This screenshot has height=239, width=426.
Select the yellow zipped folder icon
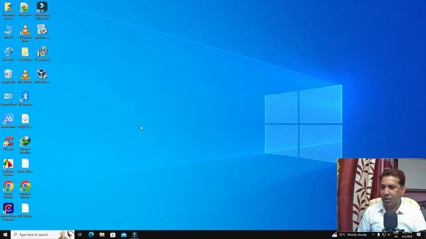coord(25,54)
